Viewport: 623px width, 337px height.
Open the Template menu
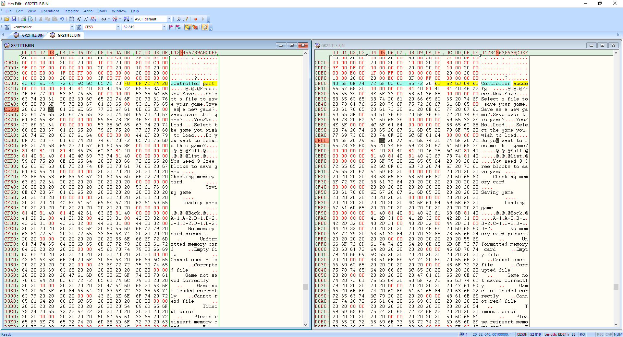pos(71,11)
